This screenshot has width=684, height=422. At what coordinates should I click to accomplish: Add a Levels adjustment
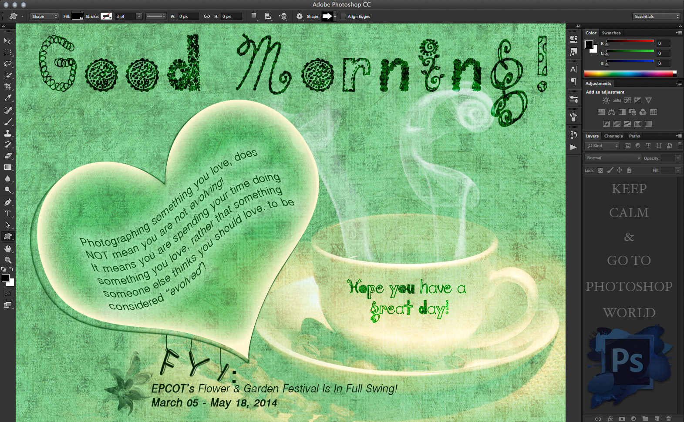[x=617, y=100]
